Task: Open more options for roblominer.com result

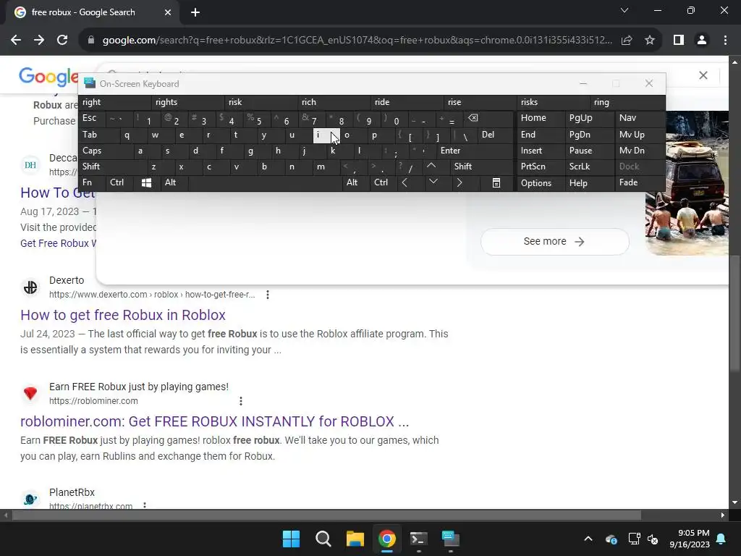Action: point(240,401)
